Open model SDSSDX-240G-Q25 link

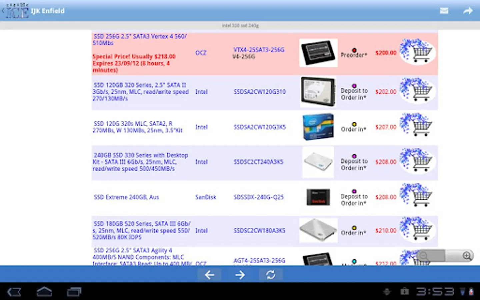258,197
